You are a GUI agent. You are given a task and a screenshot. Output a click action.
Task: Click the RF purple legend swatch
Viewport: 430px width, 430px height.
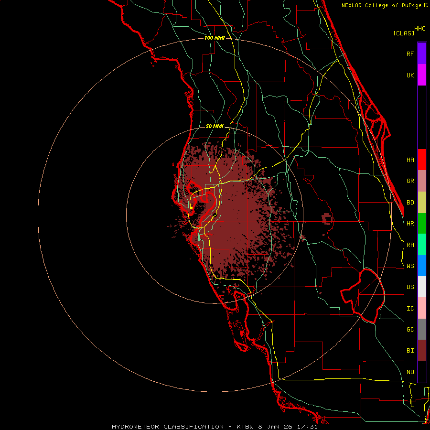point(422,54)
